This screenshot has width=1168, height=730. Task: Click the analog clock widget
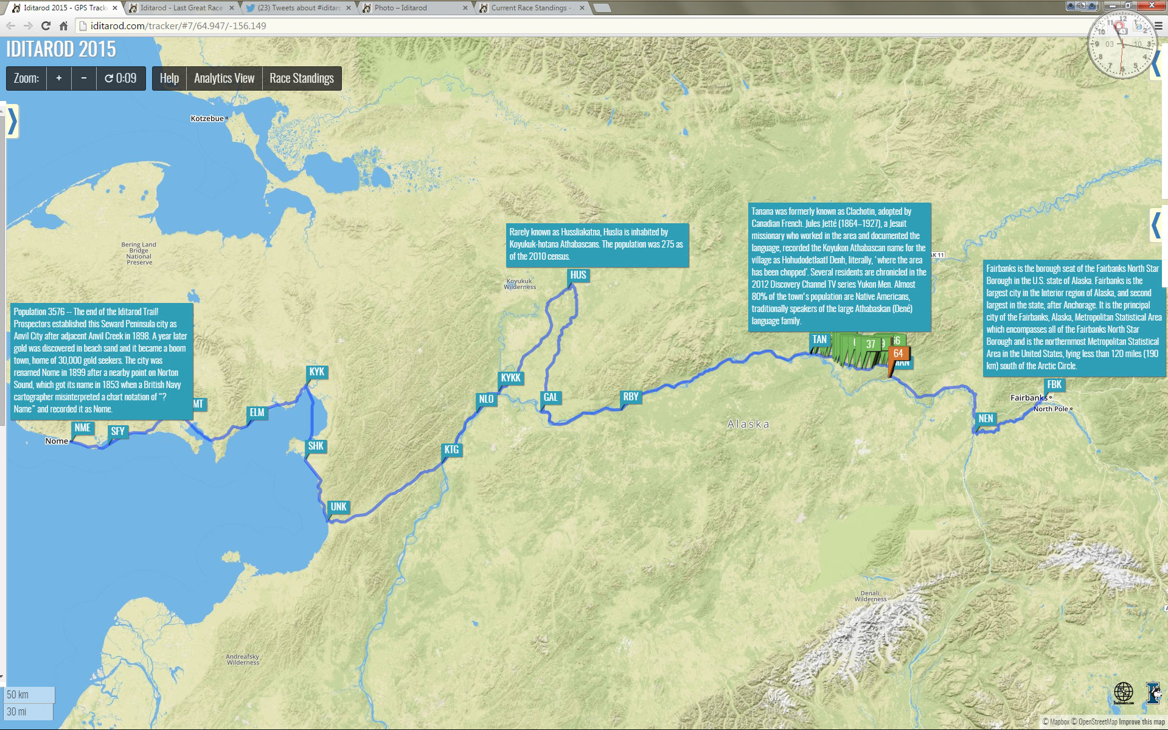tap(1122, 45)
